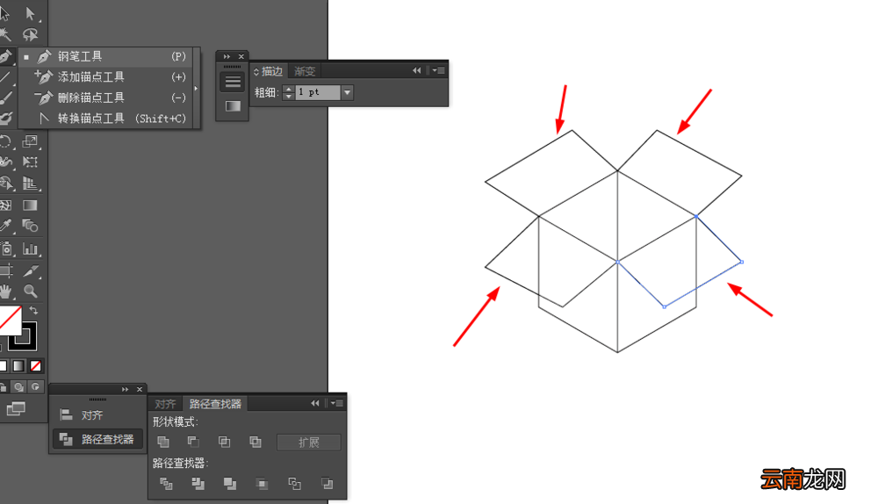
Task: Click the Minus Front shape mode icon
Action: tap(193, 442)
